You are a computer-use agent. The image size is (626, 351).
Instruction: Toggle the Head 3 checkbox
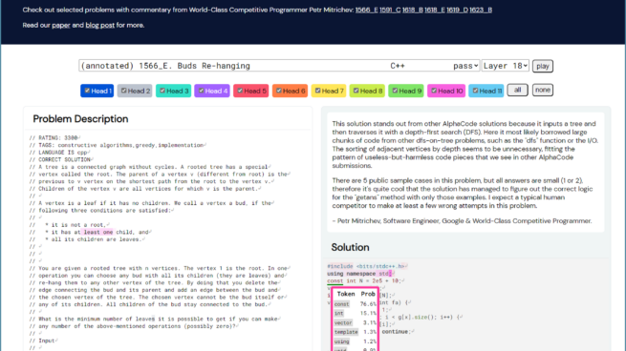tap(162, 91)
